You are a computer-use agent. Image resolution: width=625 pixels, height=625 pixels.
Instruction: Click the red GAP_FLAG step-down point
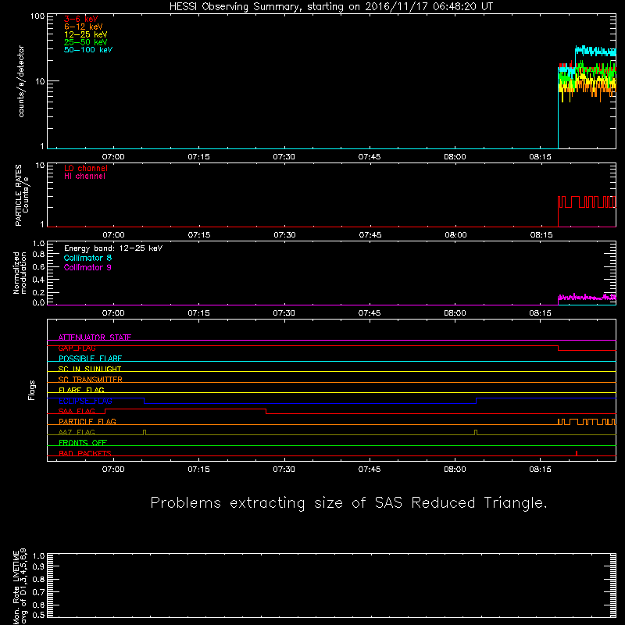[558, 348]
